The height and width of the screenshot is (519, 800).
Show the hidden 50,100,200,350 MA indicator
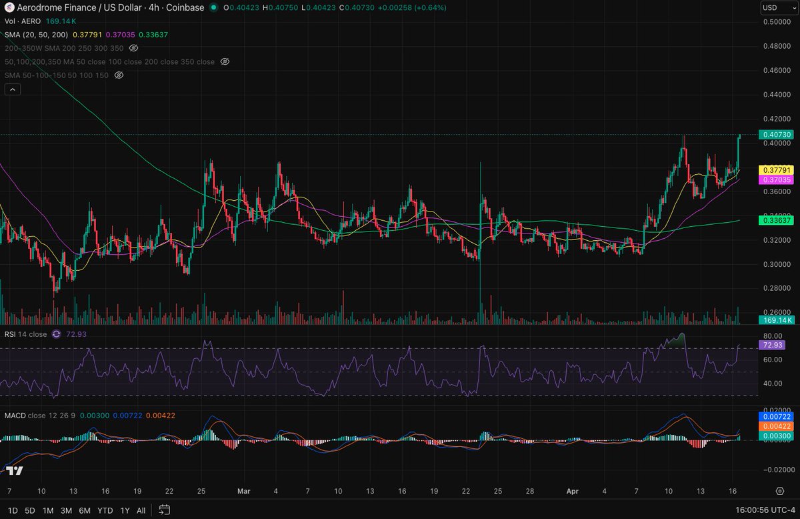(x=225, y=61)
